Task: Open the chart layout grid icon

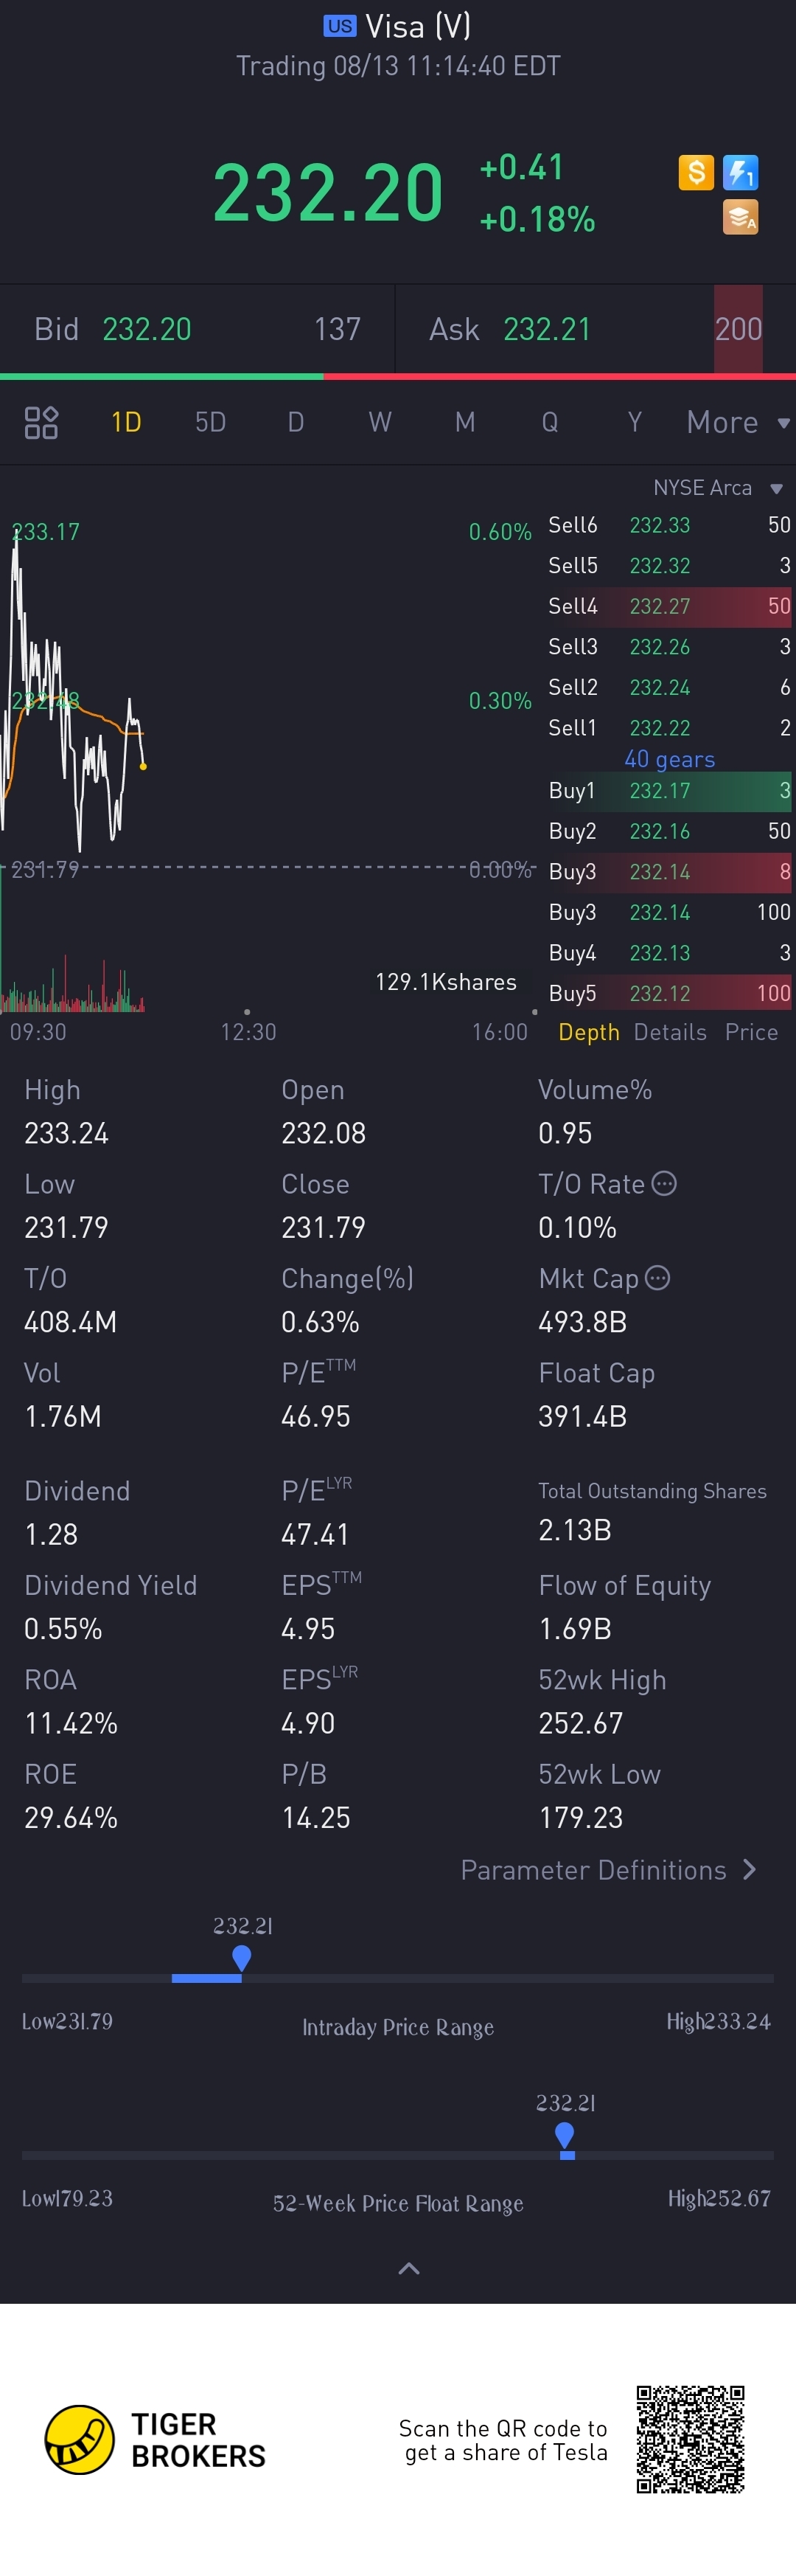Action: [x=41, y=422]
